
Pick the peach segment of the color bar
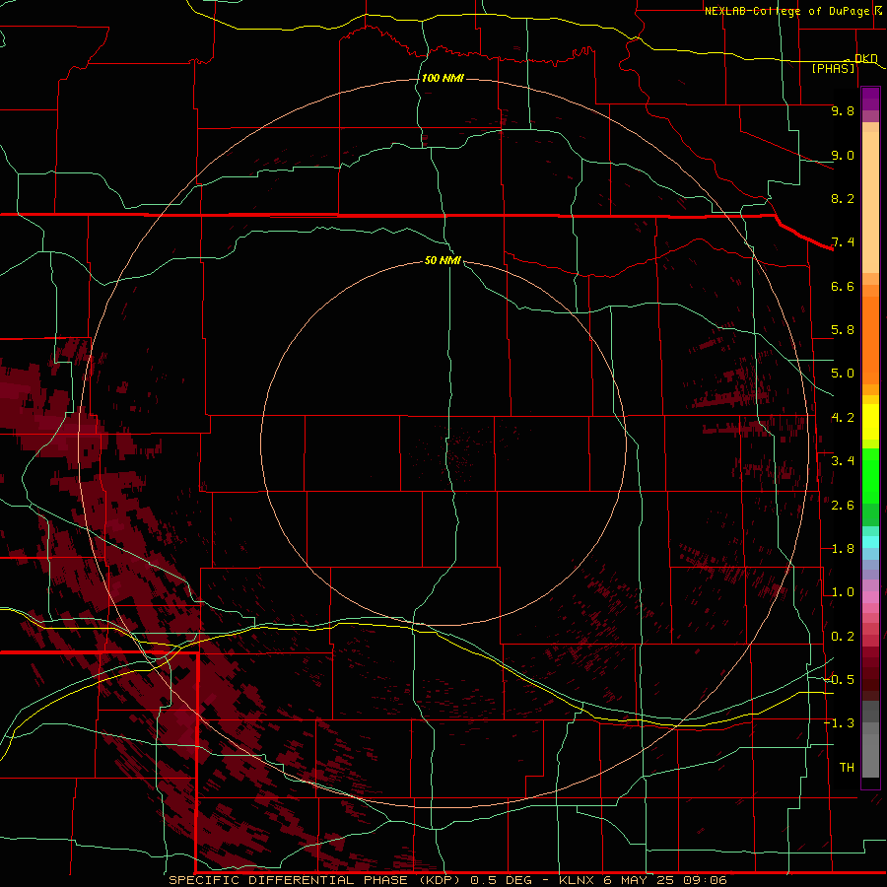tap(870, 202)
